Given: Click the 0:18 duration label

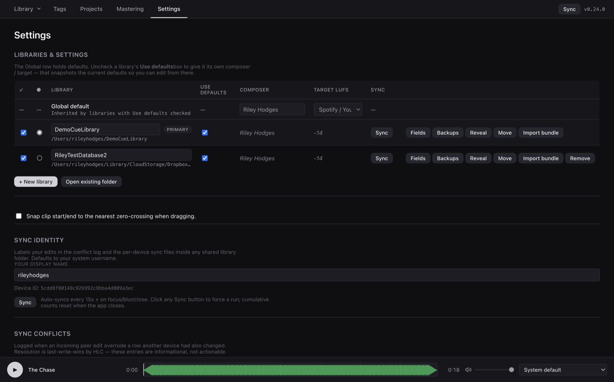Looking at the screenshot, I should click(x=454, y=370).
